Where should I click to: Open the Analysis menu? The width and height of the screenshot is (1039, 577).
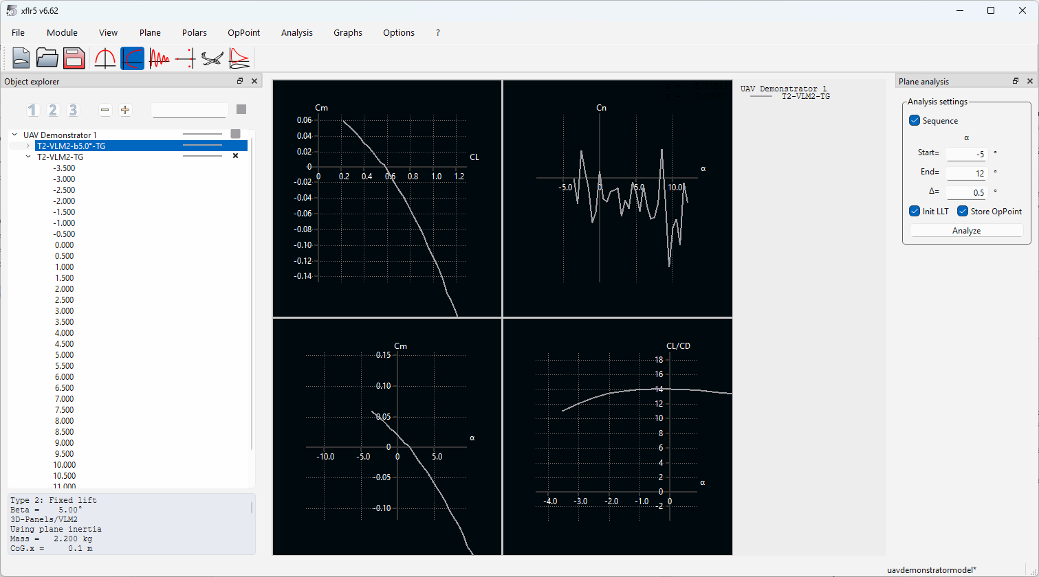click(x=297, y=32)
